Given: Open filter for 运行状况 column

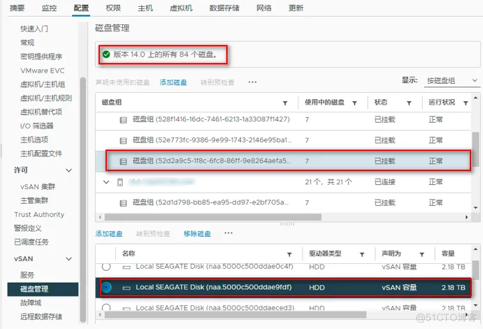Looking at the screenshot, I should 466,103.
